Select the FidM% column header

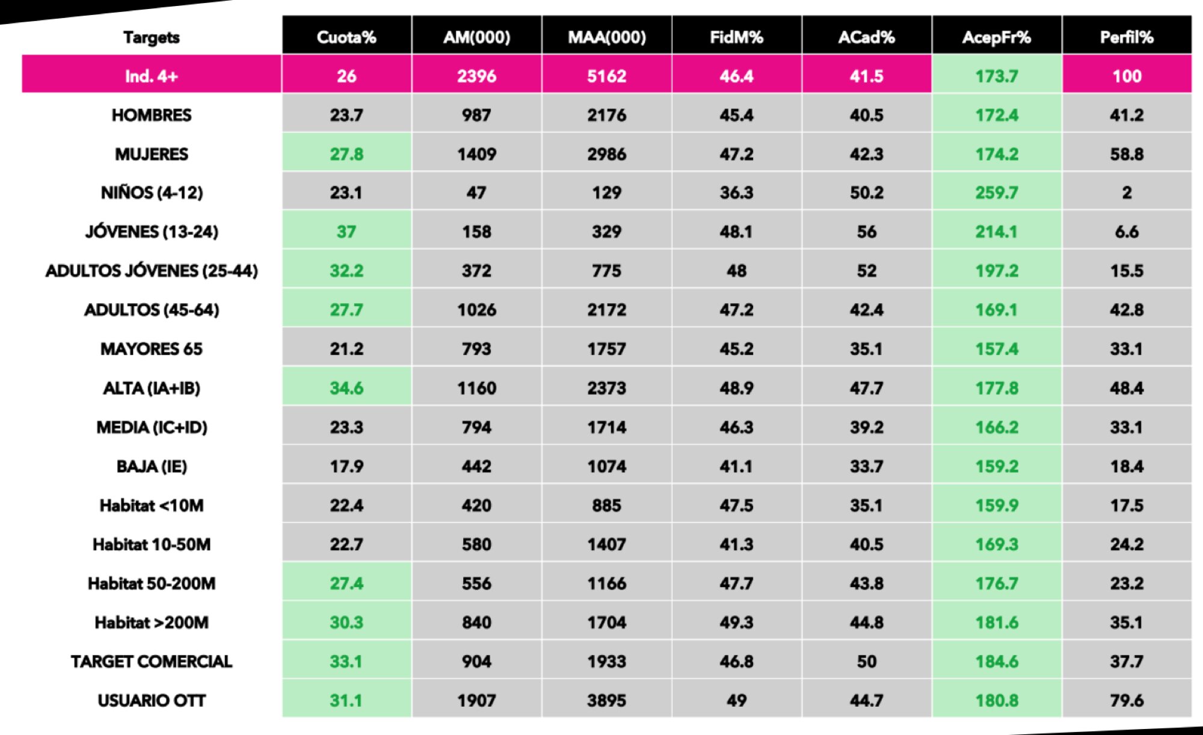click(x=736, y=37)
